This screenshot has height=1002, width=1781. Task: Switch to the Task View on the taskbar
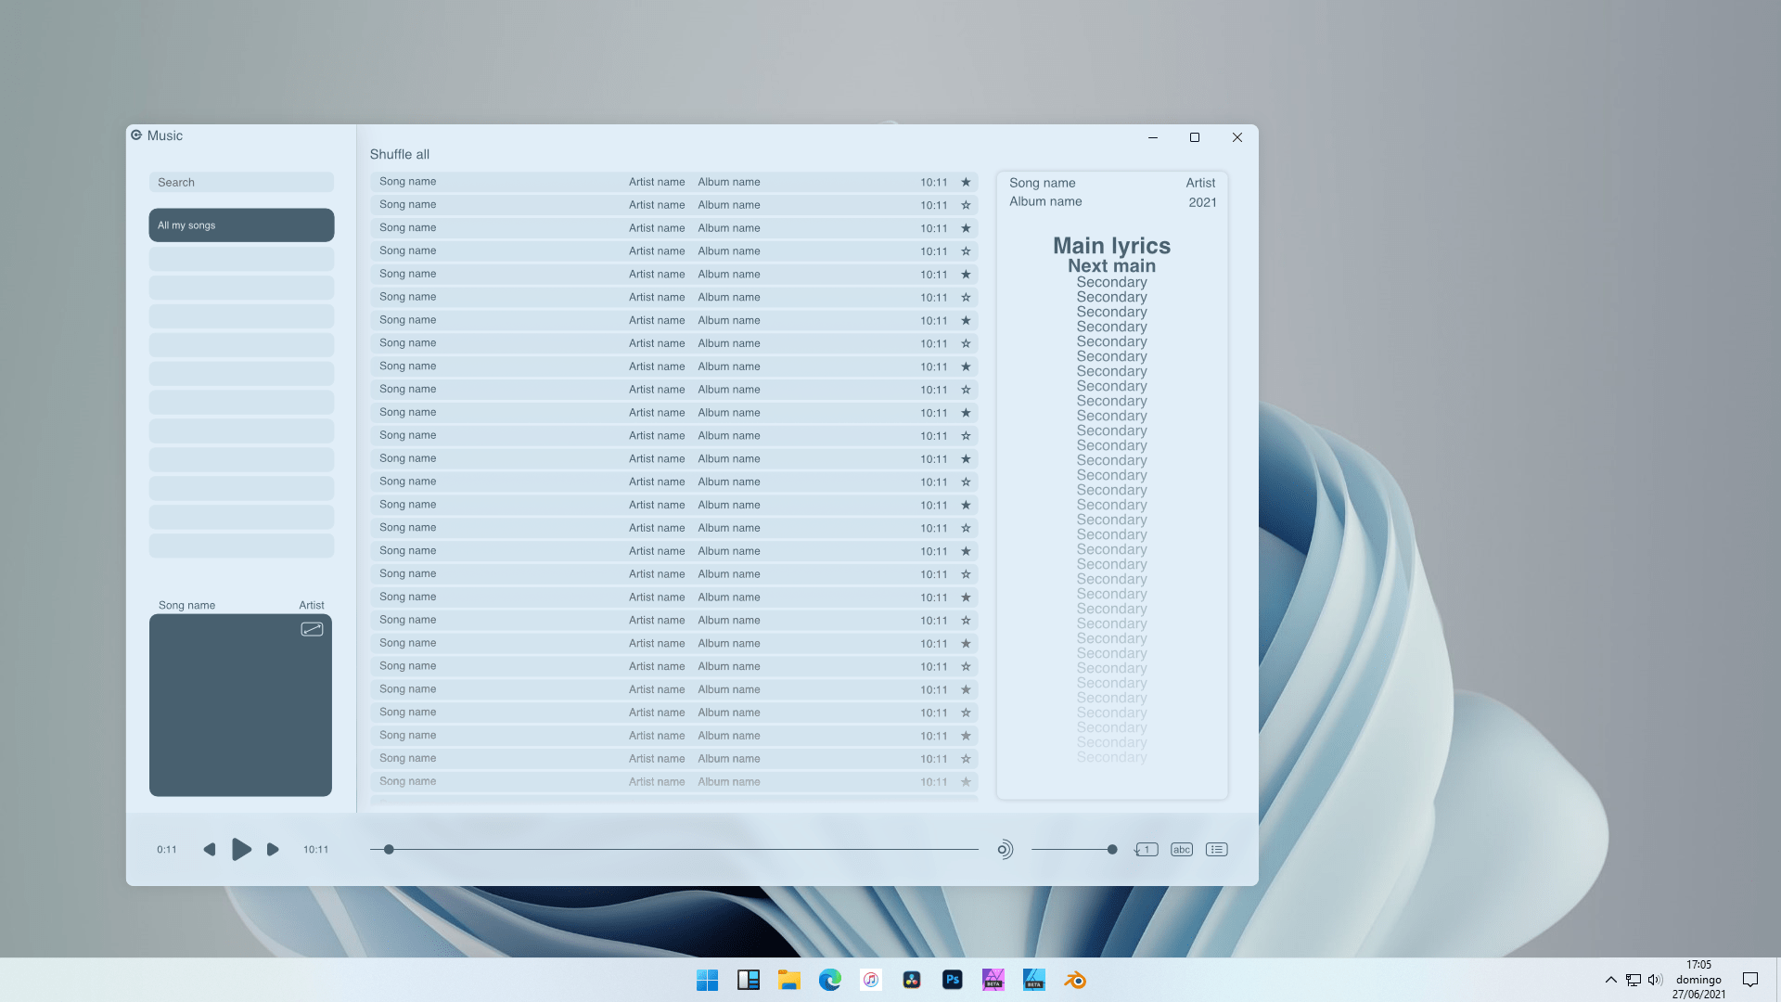coord(748,979)
